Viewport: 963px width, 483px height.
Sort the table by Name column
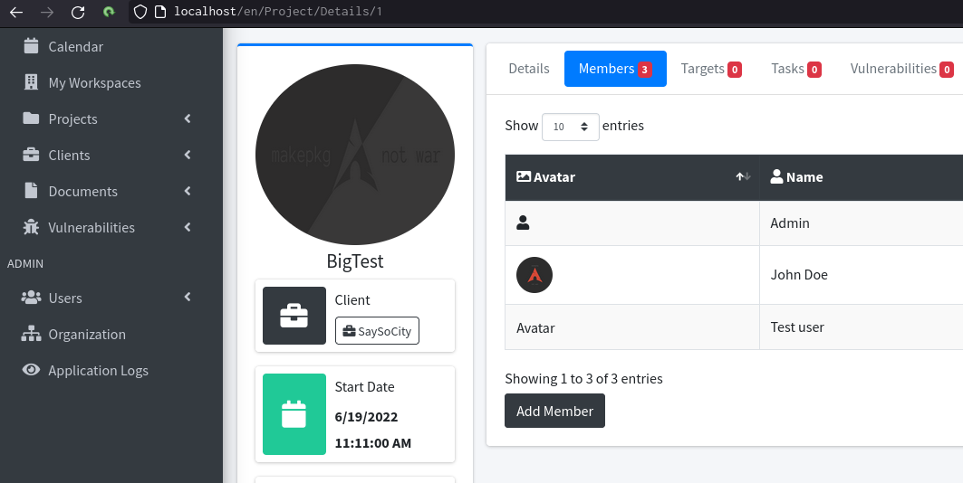pos(861,177)
